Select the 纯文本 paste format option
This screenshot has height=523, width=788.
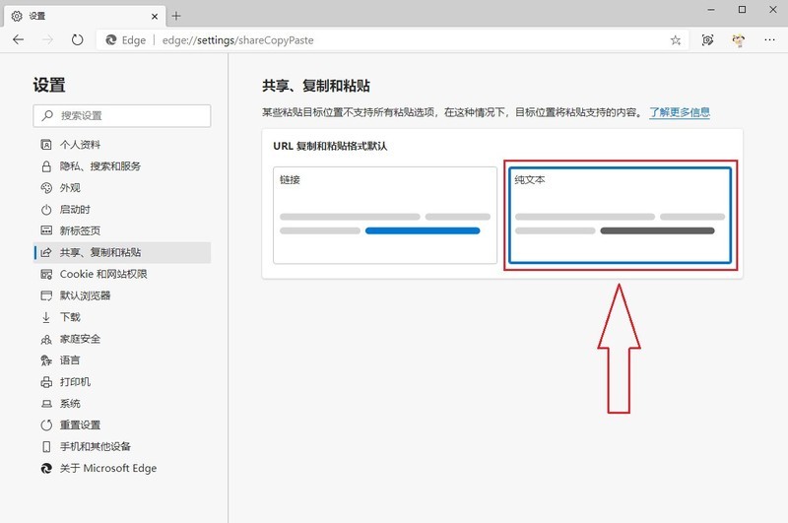pos(620,215)
